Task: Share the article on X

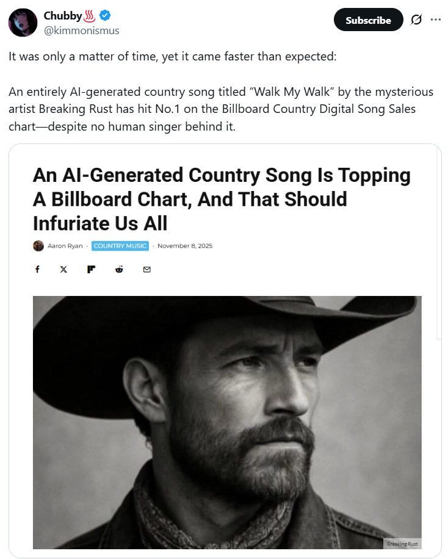Action: [x=63, y=269]
